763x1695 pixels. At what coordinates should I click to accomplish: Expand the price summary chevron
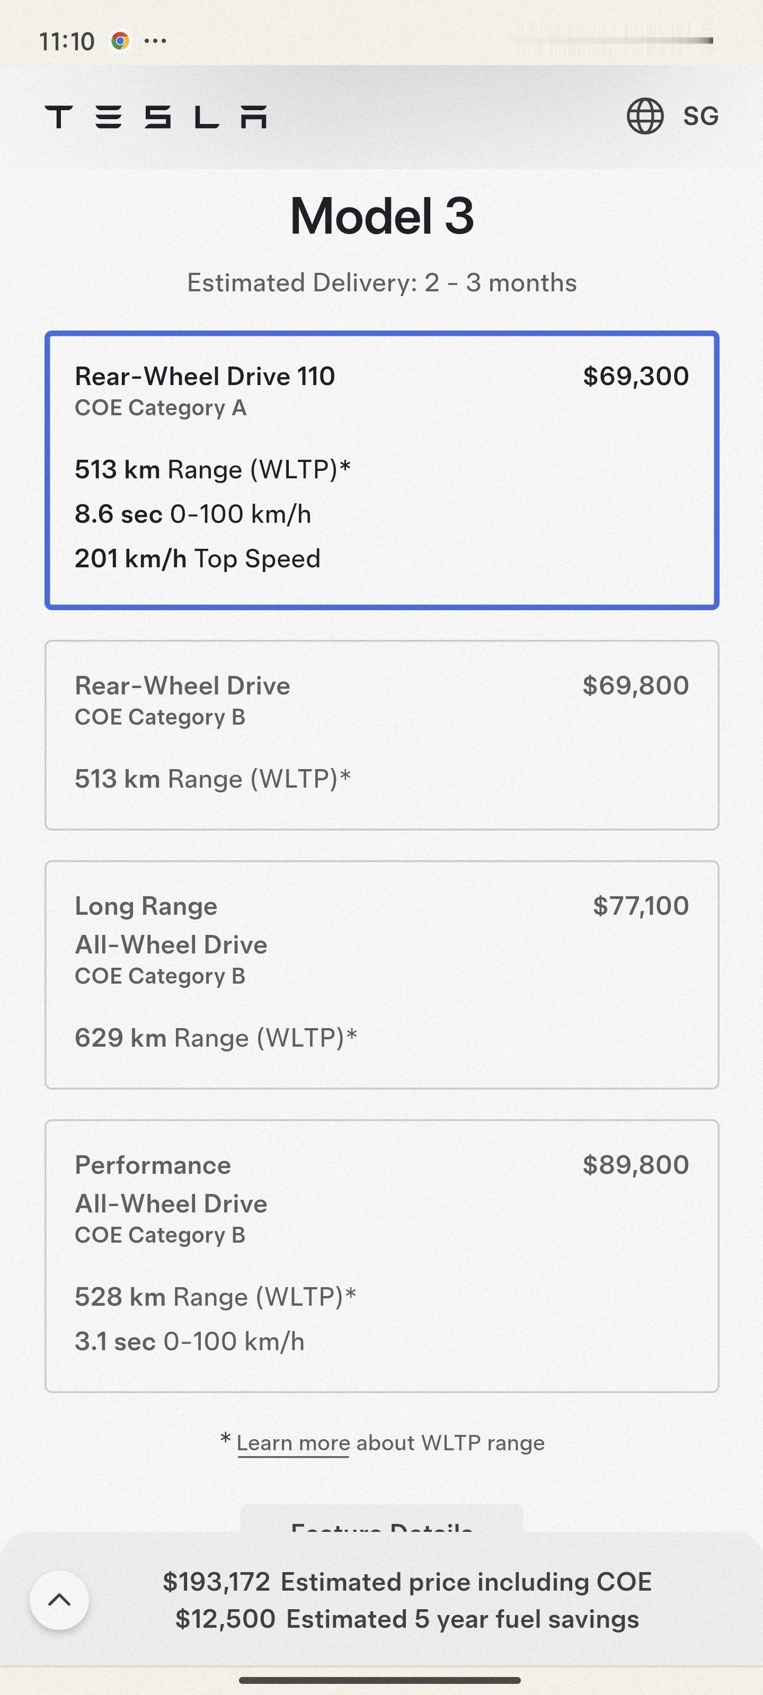point(59,1600)
